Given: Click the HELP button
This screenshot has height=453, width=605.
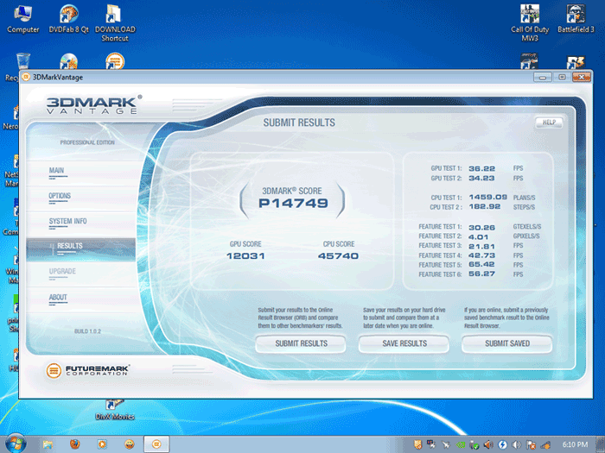Looking at the screenshot, I should tap(549, 123).
